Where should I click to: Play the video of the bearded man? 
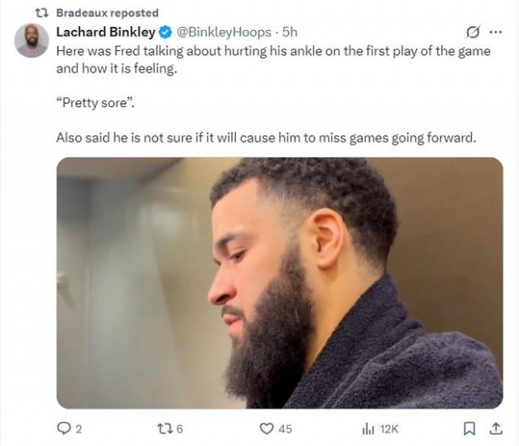(x=279, y=282)
